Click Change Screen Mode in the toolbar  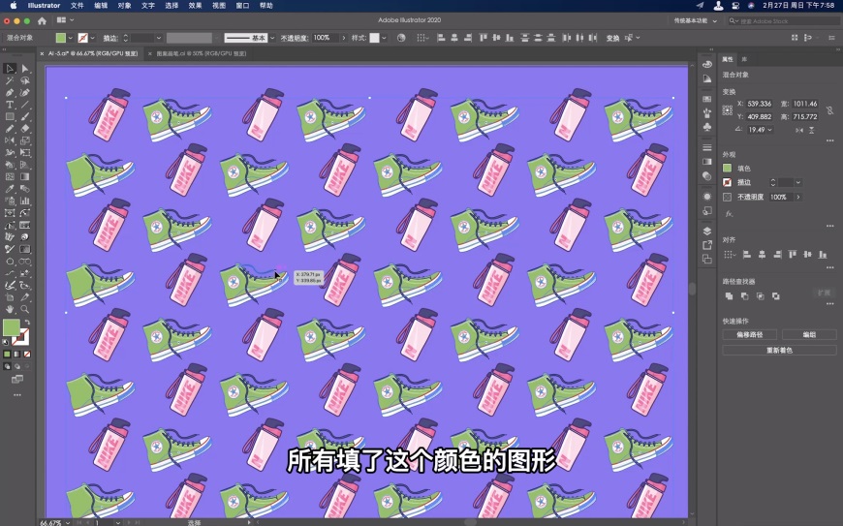point(17,380)
